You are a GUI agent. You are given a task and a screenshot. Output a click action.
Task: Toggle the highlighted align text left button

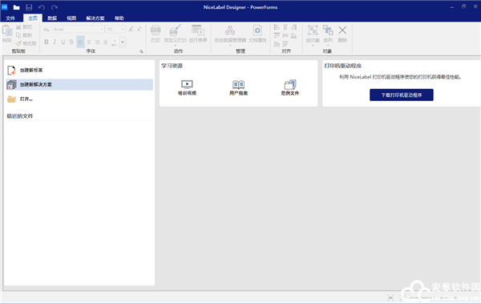click(x=80, y=42)
